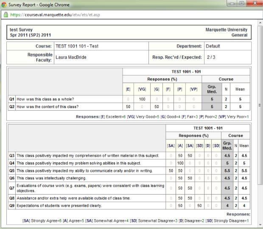Click the [D] column header in second table
This screenshot has width=263, height=229.
208,146
